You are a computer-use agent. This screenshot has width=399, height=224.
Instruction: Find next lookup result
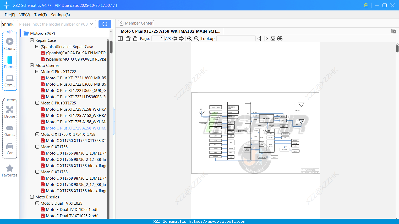click(x=266, y=39)
